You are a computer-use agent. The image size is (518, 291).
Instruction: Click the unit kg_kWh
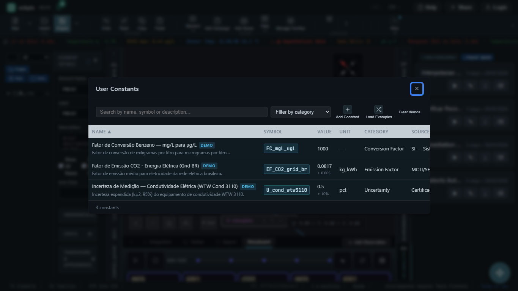(348, 169)
